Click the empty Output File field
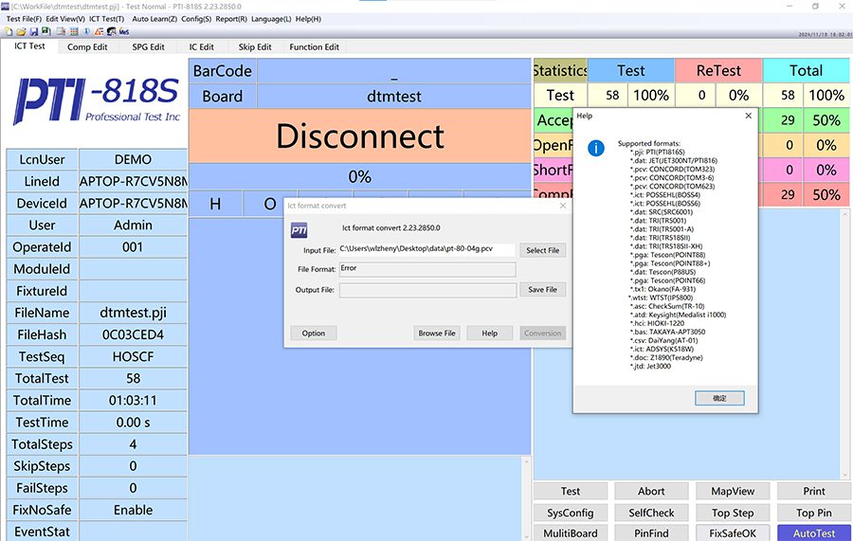853x541 pixels. pos(427,290)
